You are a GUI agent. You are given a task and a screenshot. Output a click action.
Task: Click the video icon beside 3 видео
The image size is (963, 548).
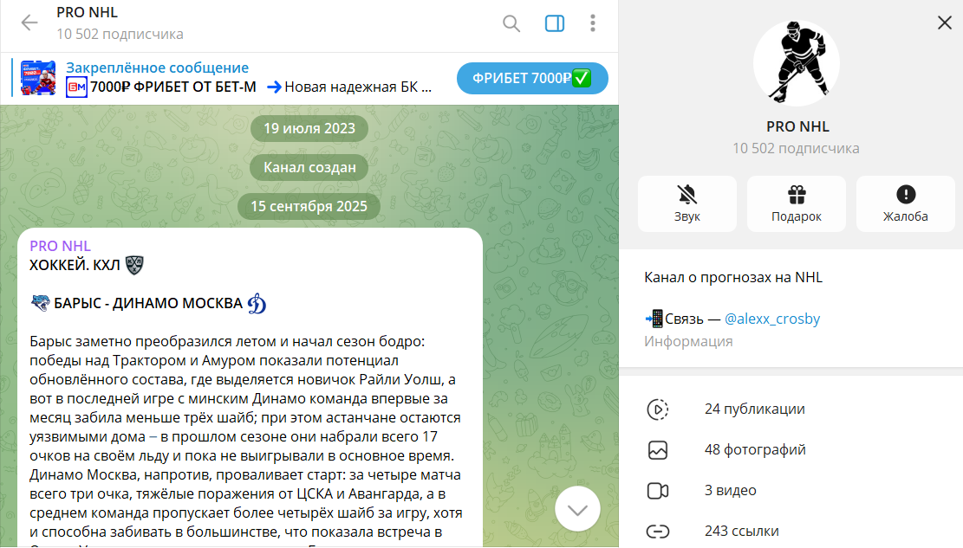tap(657, 491)
